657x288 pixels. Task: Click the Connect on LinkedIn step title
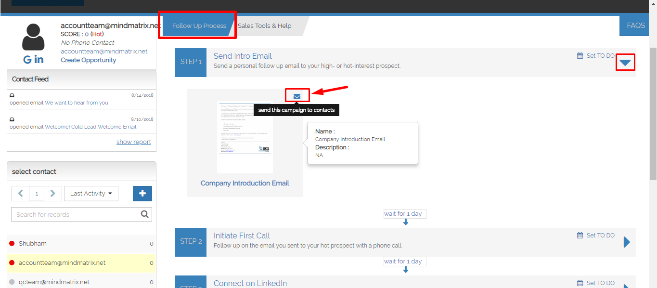(x=250, y=283)
